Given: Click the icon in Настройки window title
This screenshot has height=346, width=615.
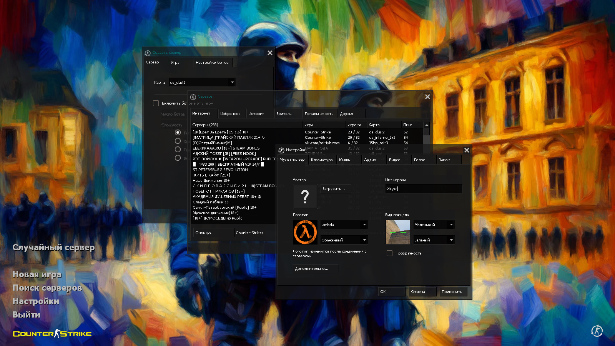Looking at the screenshot, I should coord(281,150).
